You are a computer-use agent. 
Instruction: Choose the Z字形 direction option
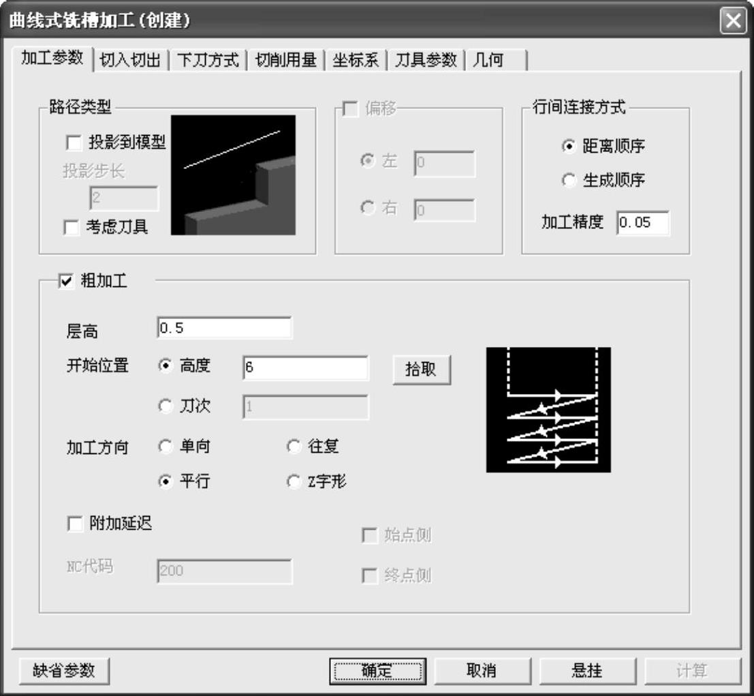[x=294, y=482]
